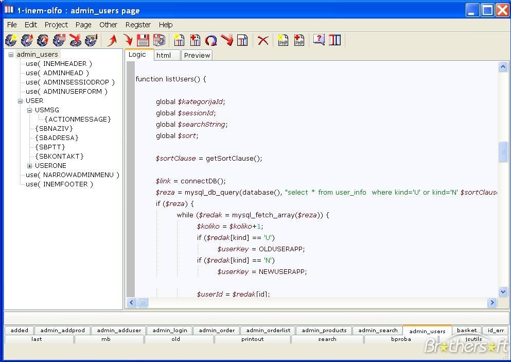The width and height of the screenshot is (511, 362).
Task: Select {SBNAZIV} tree item
Action: pyautogui.click(x=54, y=129)
